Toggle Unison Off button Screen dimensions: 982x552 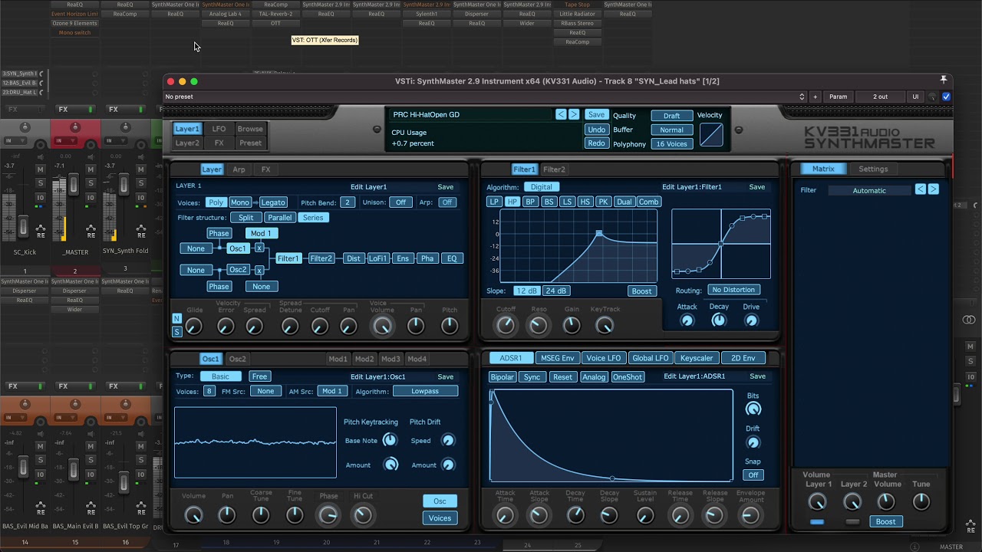click(x=400, y=202)
